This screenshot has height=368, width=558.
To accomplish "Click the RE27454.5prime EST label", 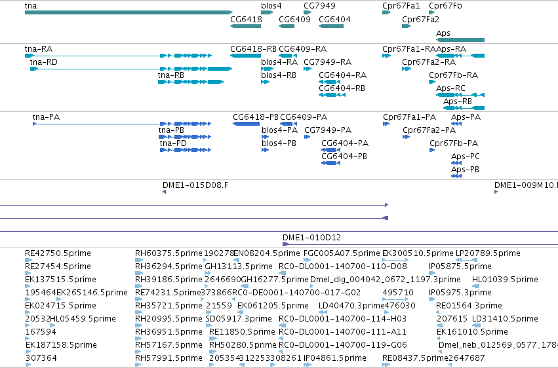I will point(58,267).
